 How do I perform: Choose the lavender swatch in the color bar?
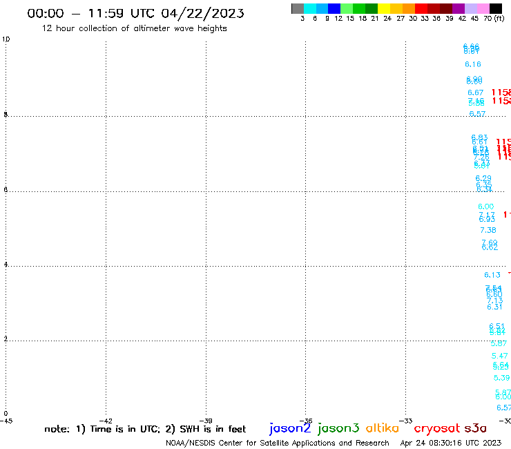(x=470, y=8)
